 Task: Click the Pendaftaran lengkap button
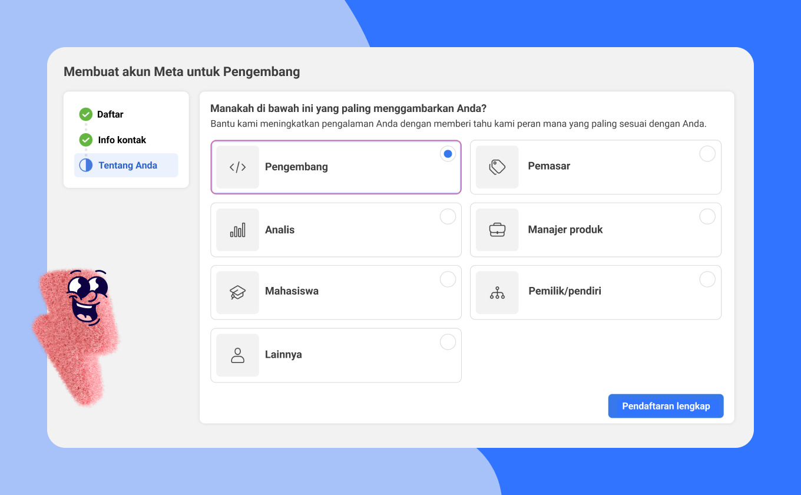[x=666, y=406]
